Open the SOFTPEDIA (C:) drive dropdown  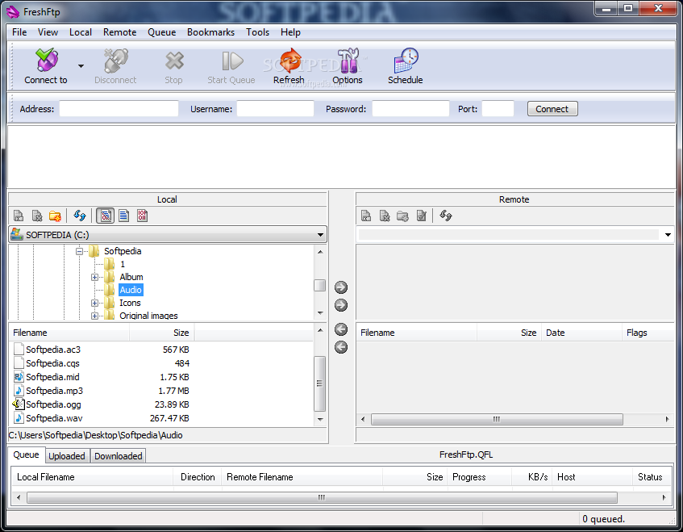[321, 235]
